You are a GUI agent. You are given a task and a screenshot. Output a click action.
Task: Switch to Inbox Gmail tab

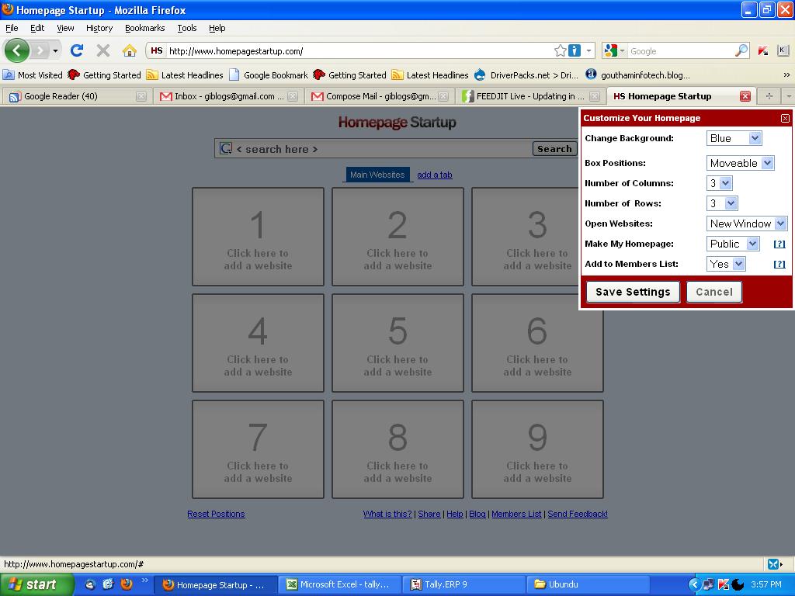pyautogui.click(x=227, y=96)
